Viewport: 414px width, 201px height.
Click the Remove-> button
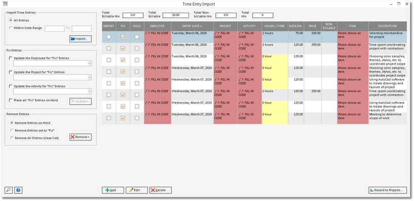pos(81,137)
